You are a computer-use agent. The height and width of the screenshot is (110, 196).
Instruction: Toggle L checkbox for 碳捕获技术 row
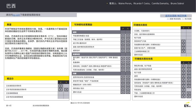128,85
